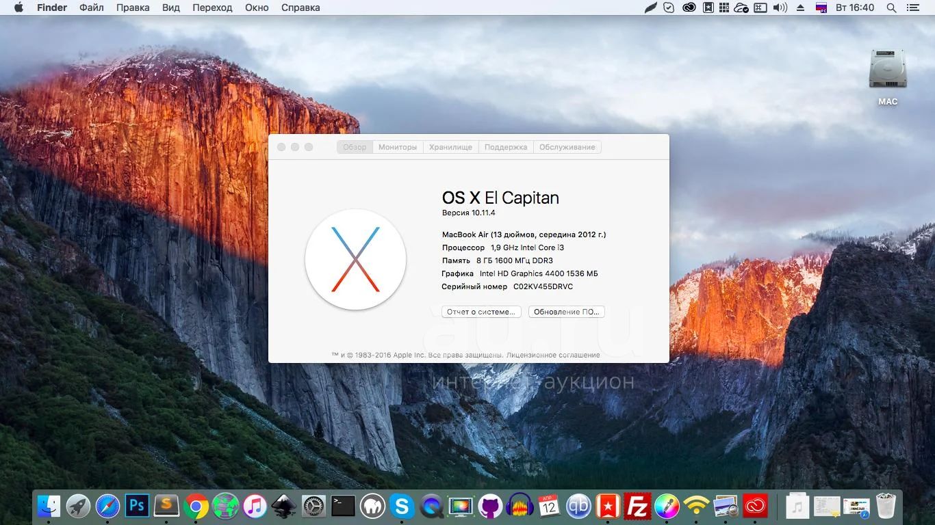
Task: Click the star bookmark menu bar icon
Action: click(x=708, y=8)
